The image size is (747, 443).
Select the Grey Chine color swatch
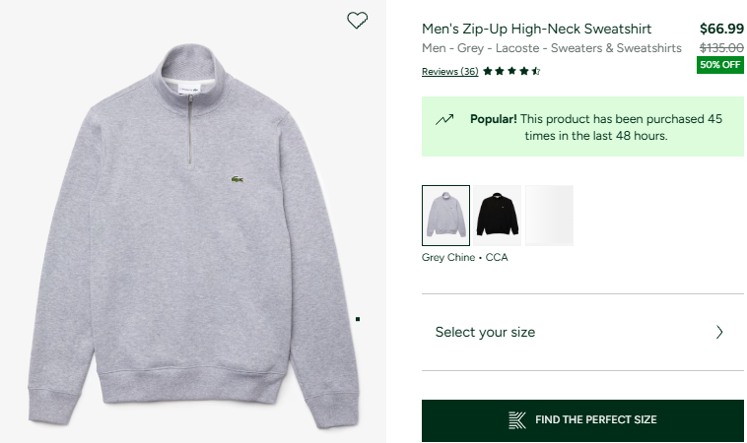(445, 215)
